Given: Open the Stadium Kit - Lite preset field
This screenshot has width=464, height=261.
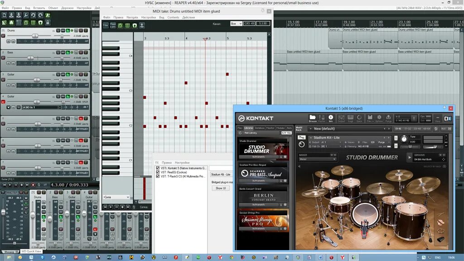Looking at the screenshot, I should pos(221,174).
